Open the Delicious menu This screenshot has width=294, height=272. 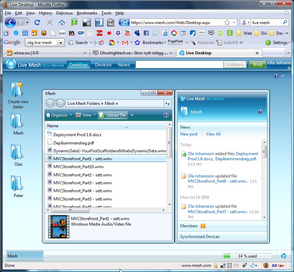(64, 13)
